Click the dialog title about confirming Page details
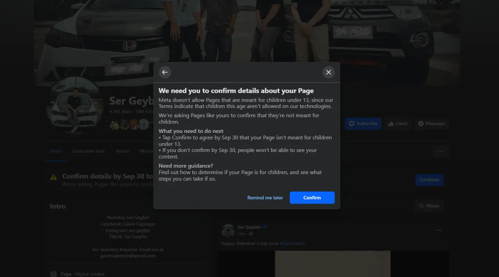This screenshot has width=499, height=277. pos(236,91)
